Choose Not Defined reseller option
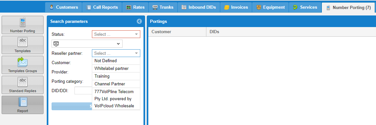This screenshot has height=125, width=376. (x=116, y=61)
